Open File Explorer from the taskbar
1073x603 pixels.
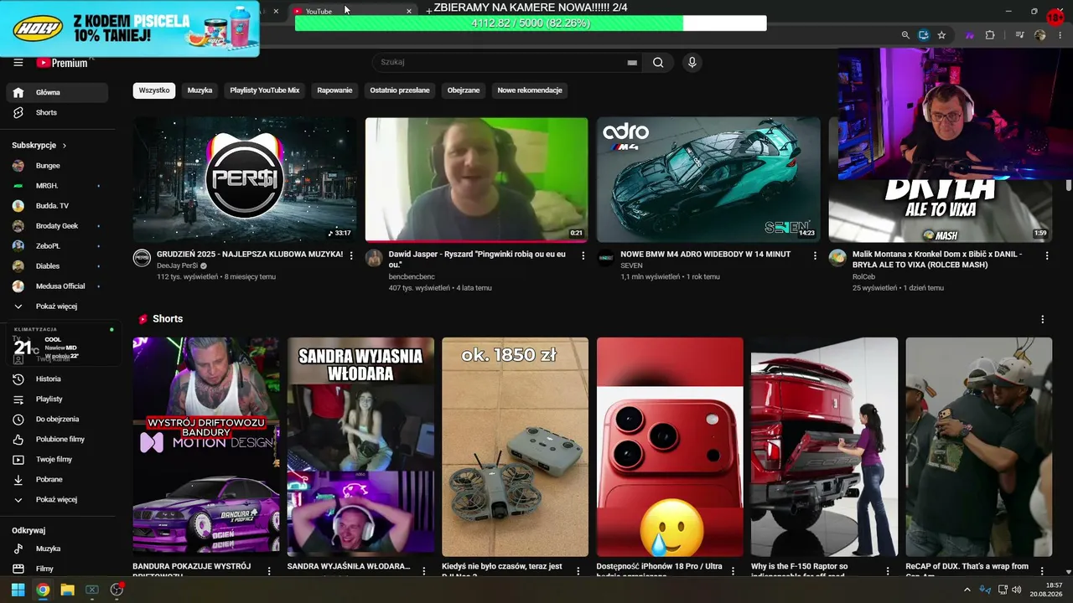[67, 590]
